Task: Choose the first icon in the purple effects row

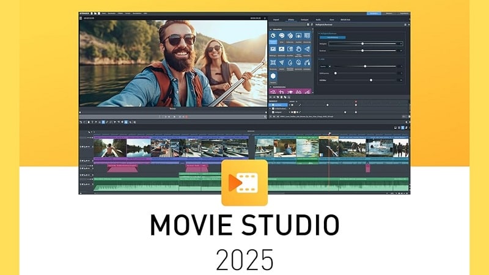Action: (273, 92)
